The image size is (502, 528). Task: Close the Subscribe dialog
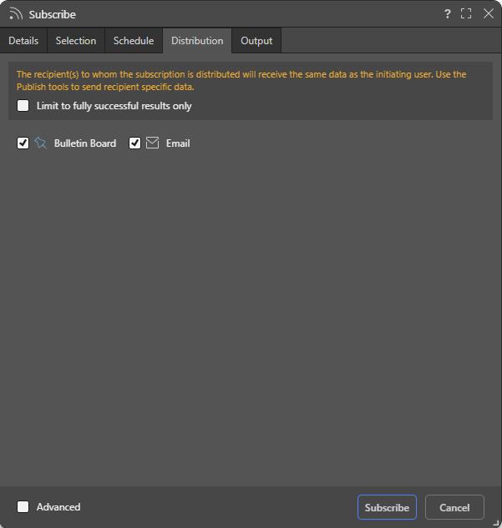tap(488, 13)
